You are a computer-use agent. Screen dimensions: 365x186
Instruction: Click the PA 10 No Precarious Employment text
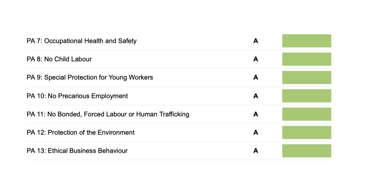pos(77,96)
